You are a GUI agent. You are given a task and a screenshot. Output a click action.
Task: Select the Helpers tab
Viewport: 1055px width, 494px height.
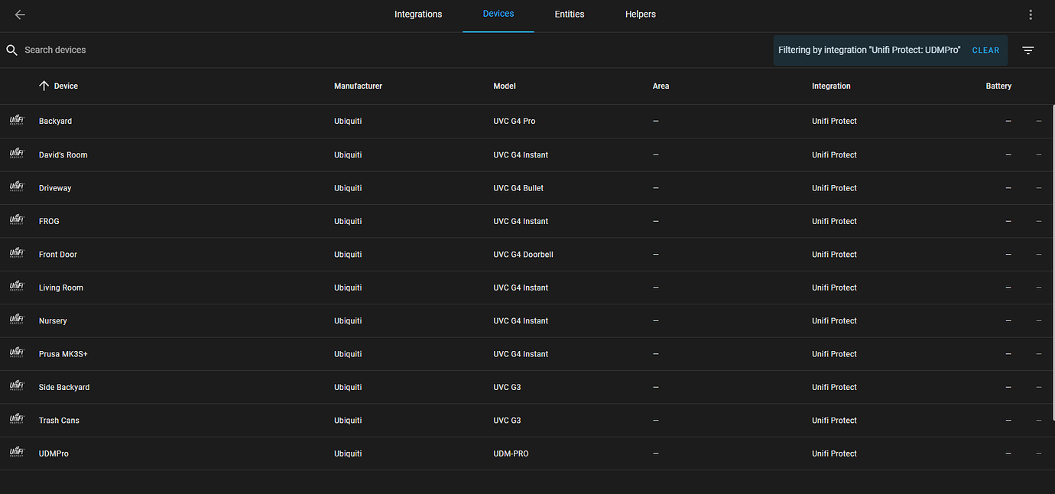tap(641, 14)
